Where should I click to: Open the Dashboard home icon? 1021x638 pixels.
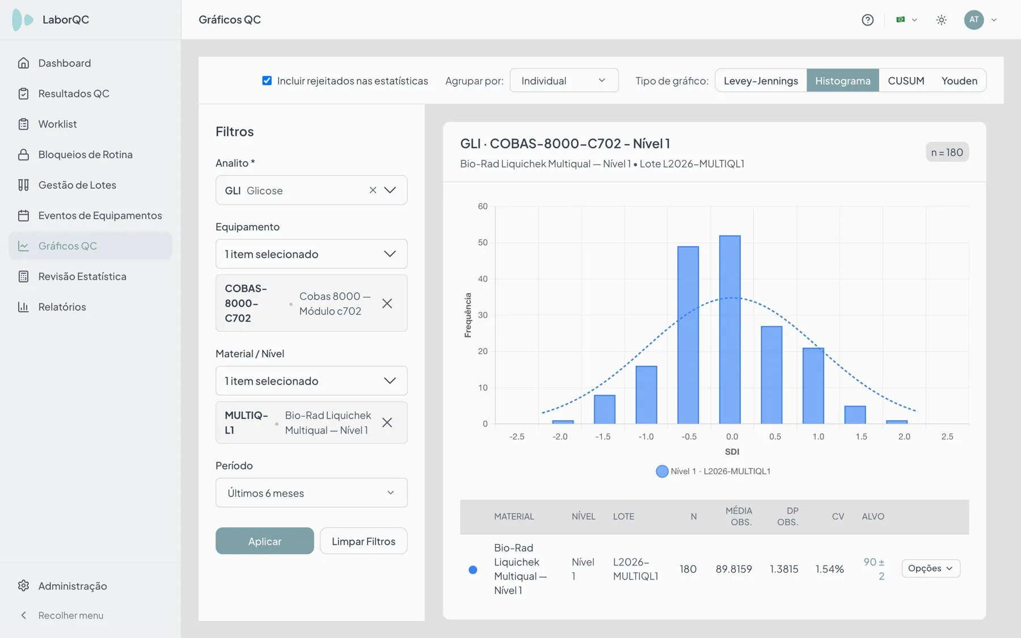tap(23, 63)
